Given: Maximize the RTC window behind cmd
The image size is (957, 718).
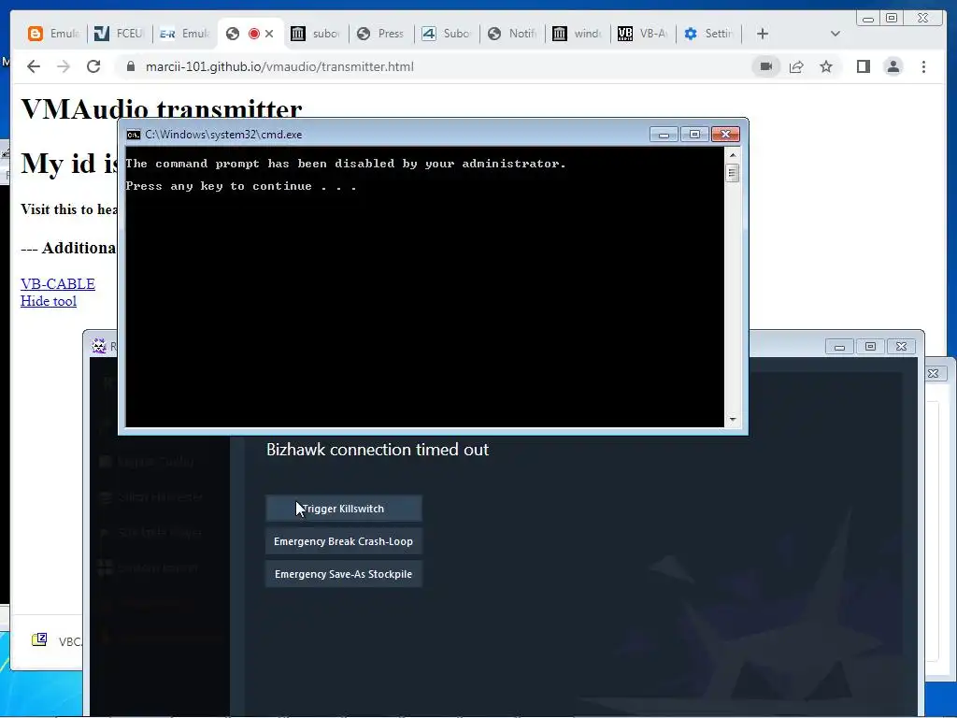Looking at the screenshot, I should pyautogui.click(x=870, y=347).
